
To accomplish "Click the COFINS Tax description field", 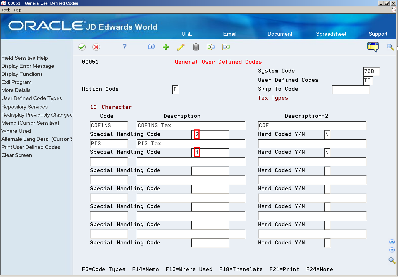I will point(191,126).
